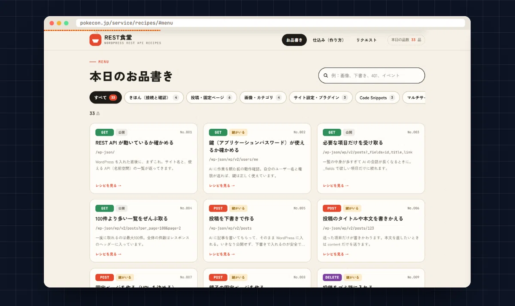Image resolution: width=515 pixels, height=306 pixels.
Task: Click POST badge on card No.005
Action: tap(218, 208)
